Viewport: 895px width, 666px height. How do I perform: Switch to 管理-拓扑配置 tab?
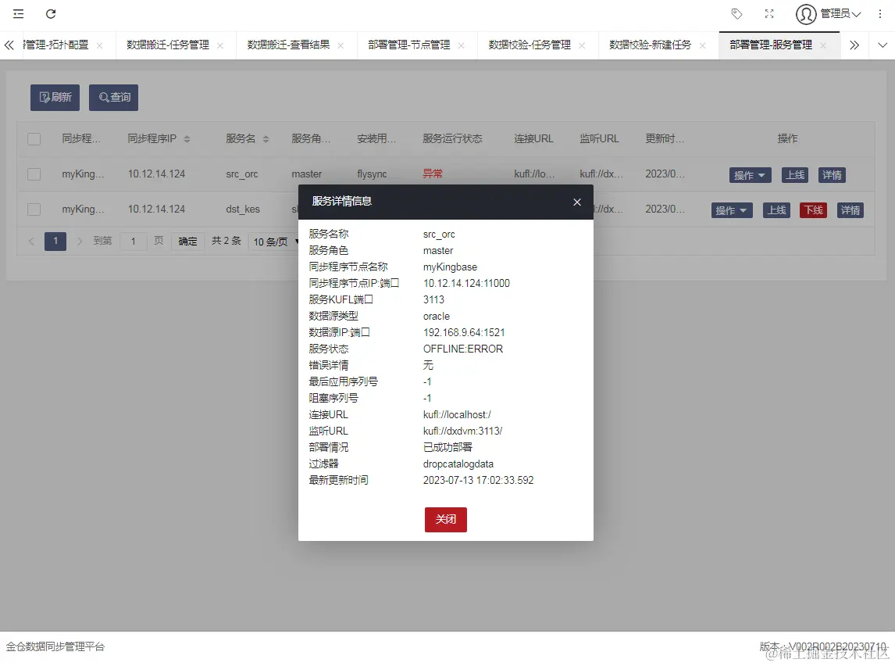click(56, 45)
